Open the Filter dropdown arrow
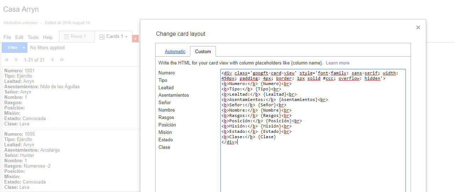The image size is (455, 192). pyautogui.click(x=23, y=47)
